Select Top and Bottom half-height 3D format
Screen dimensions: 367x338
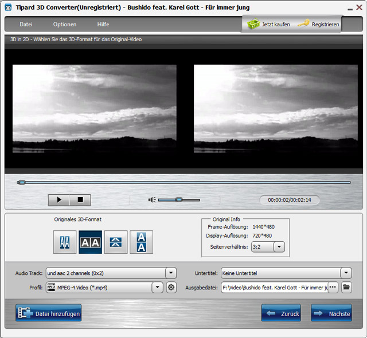click(116, 242)
